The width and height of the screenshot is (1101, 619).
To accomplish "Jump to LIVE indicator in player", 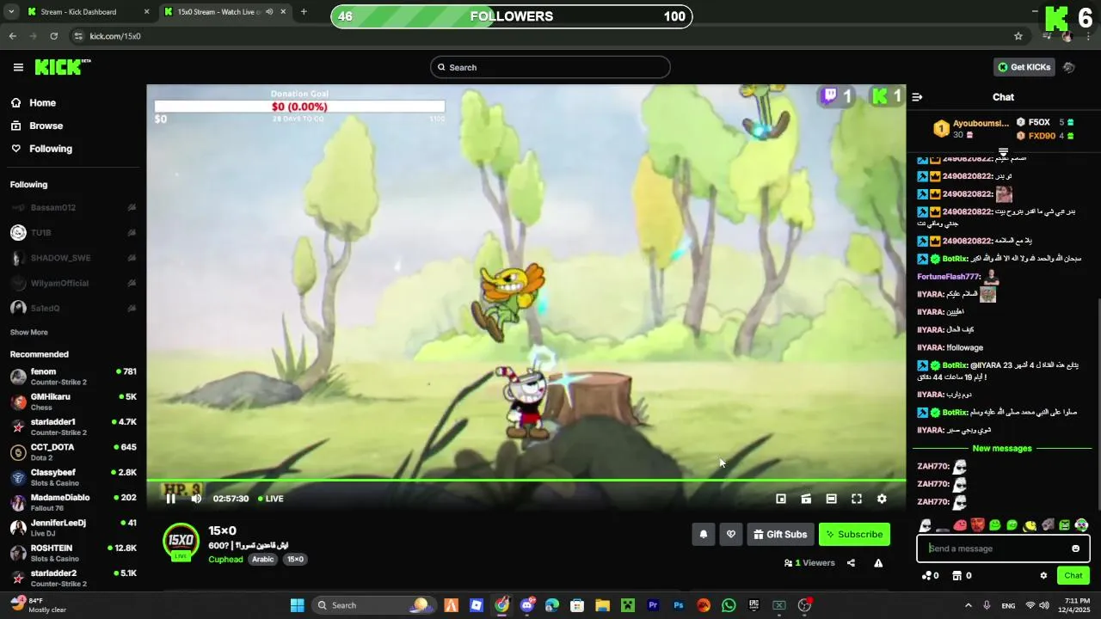I will point(270,499).
